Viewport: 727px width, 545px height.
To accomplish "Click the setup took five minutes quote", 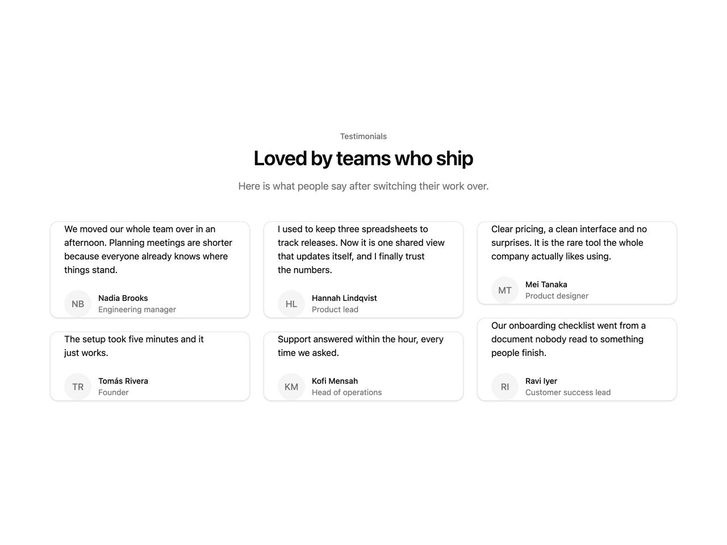I will point(134,346).
